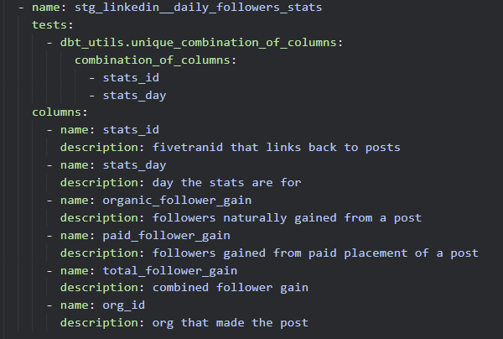
Task: Click the org_id column name
Action: tap(124, 305)
